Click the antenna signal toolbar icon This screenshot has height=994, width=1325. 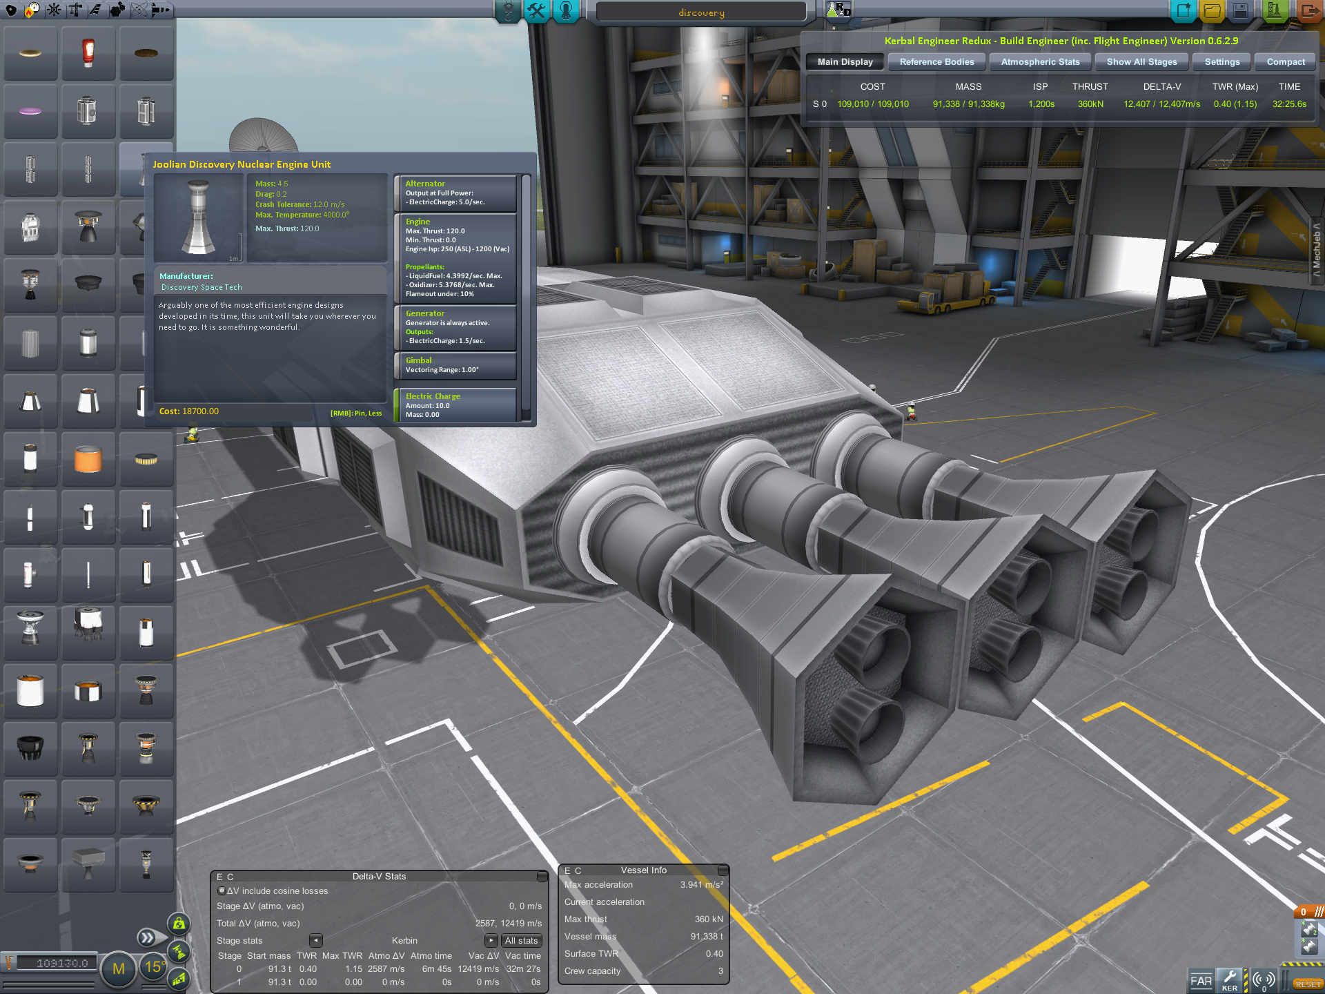click(1264, 981)
